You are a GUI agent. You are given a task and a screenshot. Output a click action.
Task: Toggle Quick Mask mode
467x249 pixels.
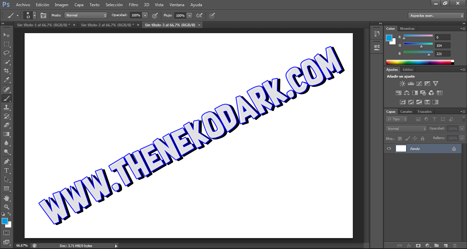coord(6,233)
